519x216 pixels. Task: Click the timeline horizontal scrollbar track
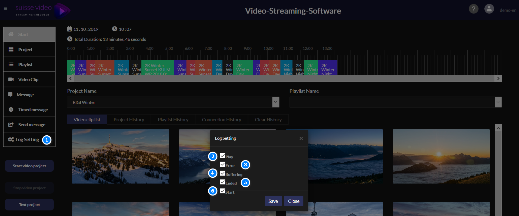(x=284, y=78)
